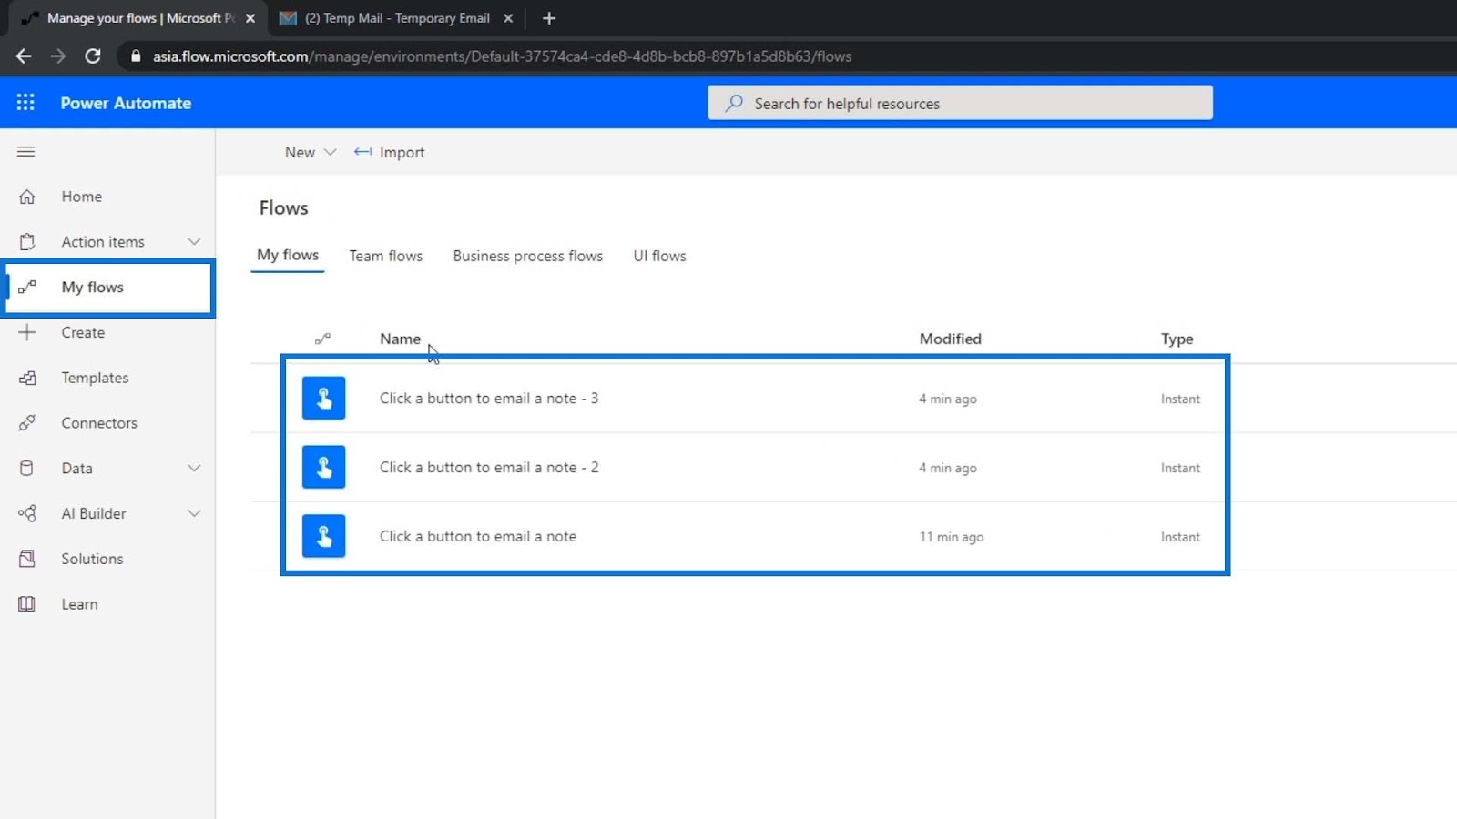The width and height of the screenshot is (1457, 819).
Task: Select the UI flows tab
Action: click(660, 256)
